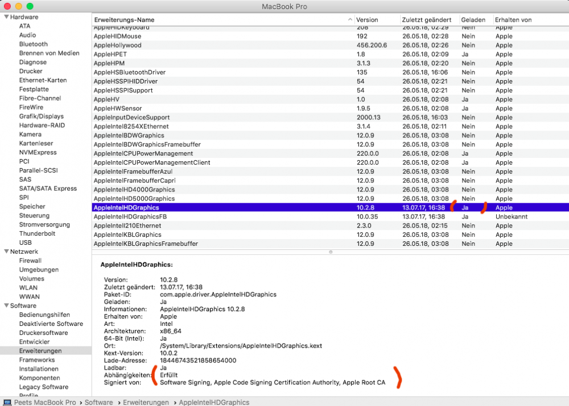Open Frameworks software list
The height and width of the screenshot is (406, 569).
tap(36, 360)
